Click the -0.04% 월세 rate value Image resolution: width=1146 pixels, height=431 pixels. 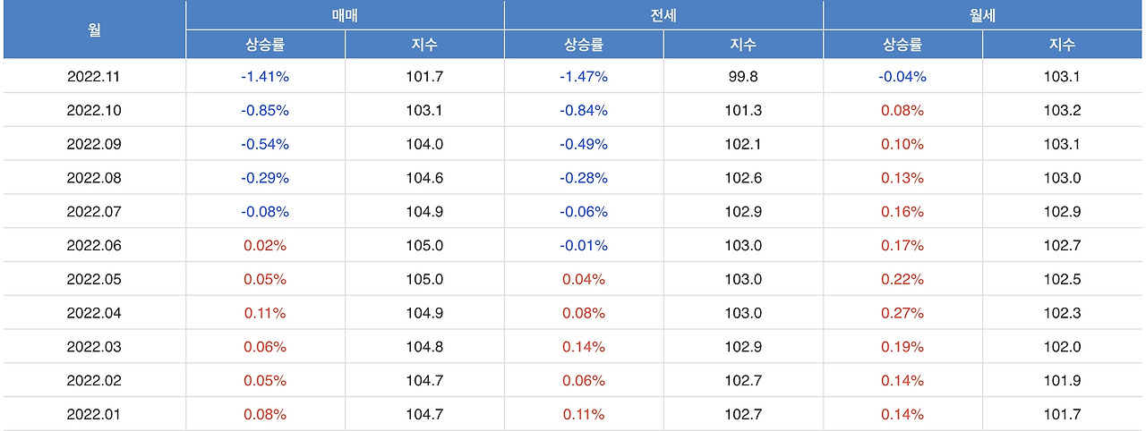[x=902, y=77]
